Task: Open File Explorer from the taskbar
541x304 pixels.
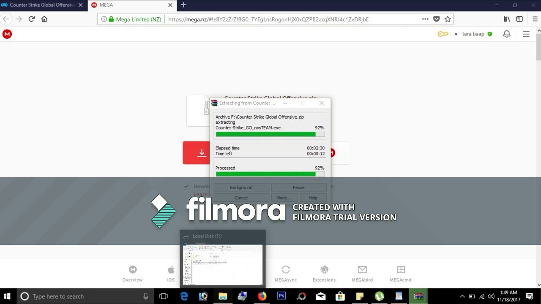Action: [223, 296]
